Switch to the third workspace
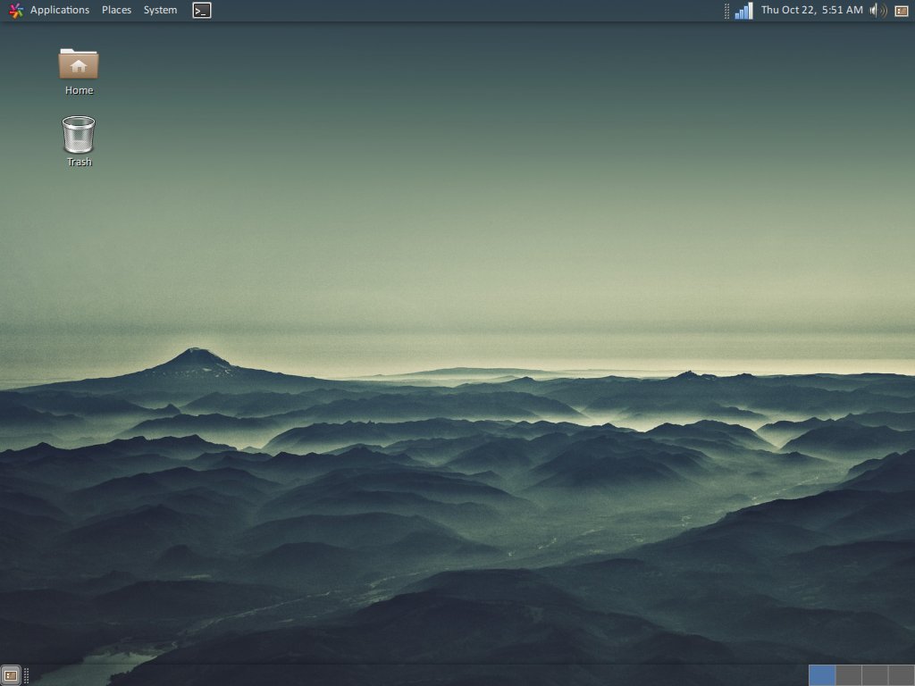The image size is (915, 686). 875,675
